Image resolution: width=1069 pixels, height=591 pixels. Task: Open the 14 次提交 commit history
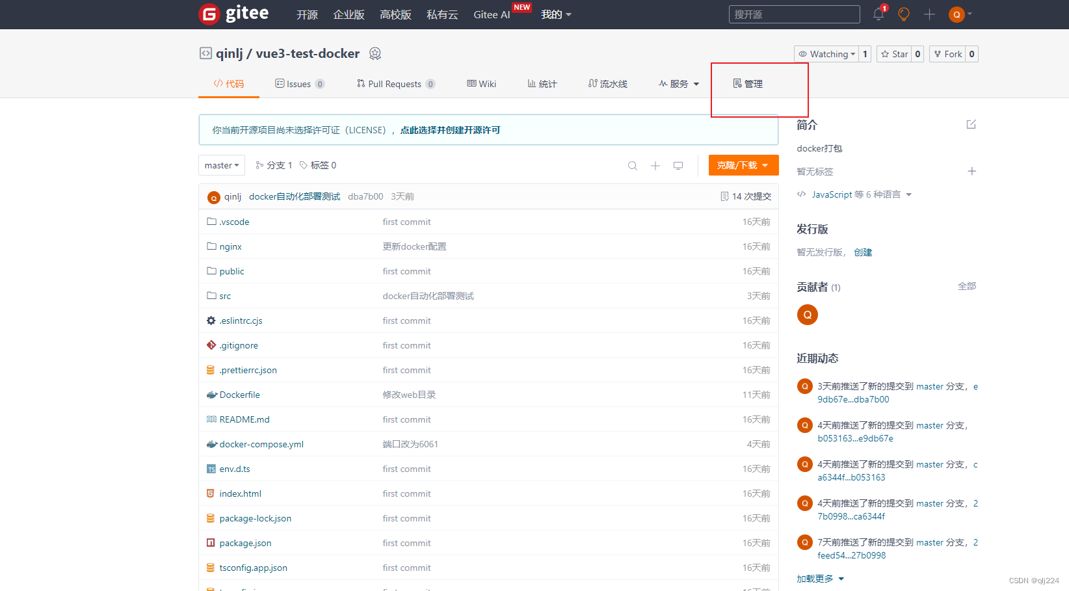(746, 196)
